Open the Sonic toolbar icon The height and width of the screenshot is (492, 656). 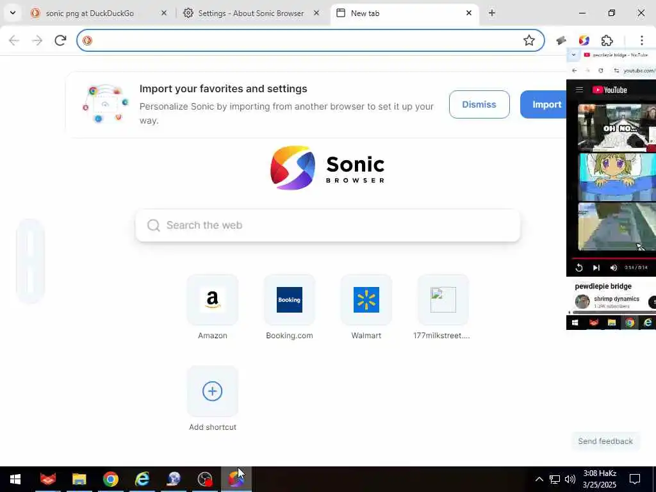pos(584,40)
